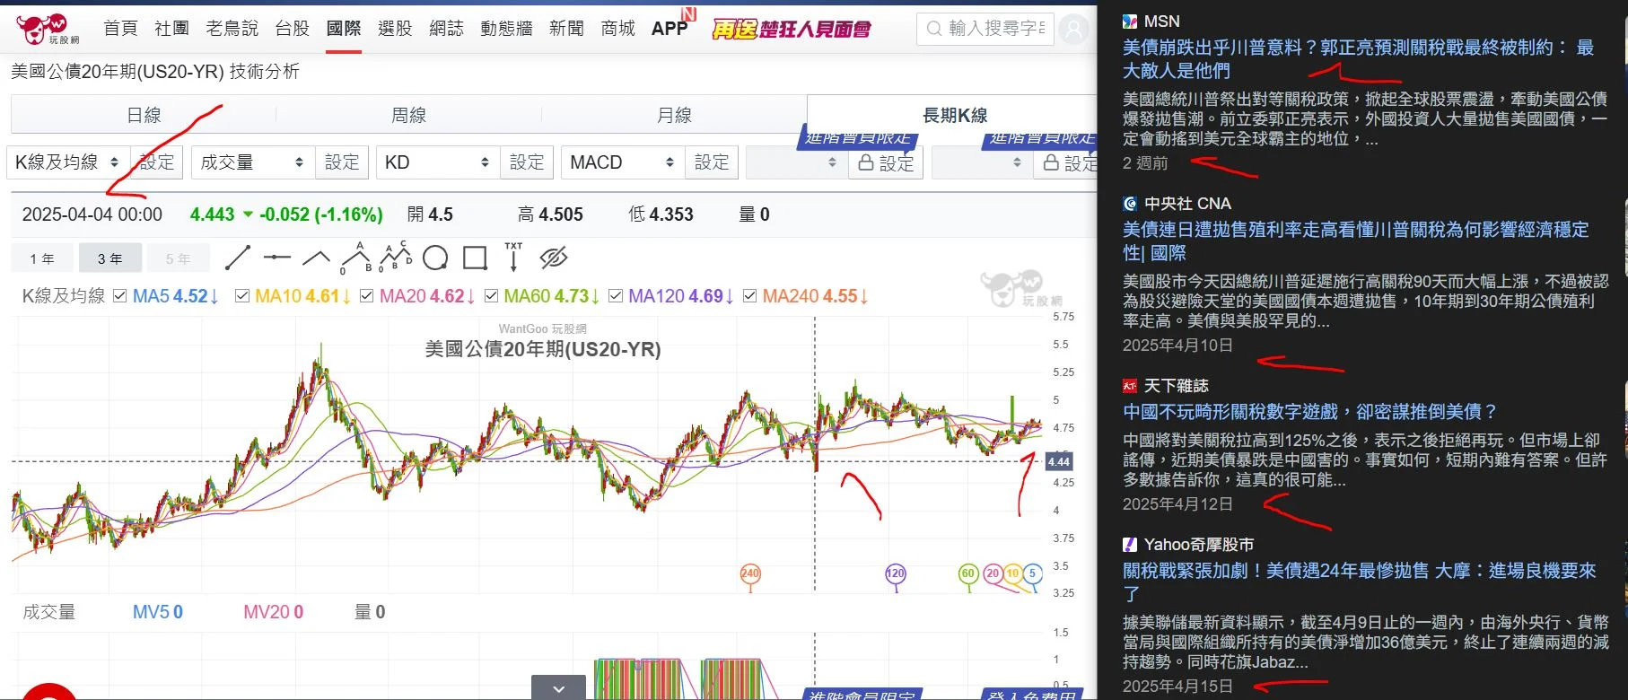Select the 3 年 range button
This screenshot has width=1628, height=700.
[x=110, y=258]
